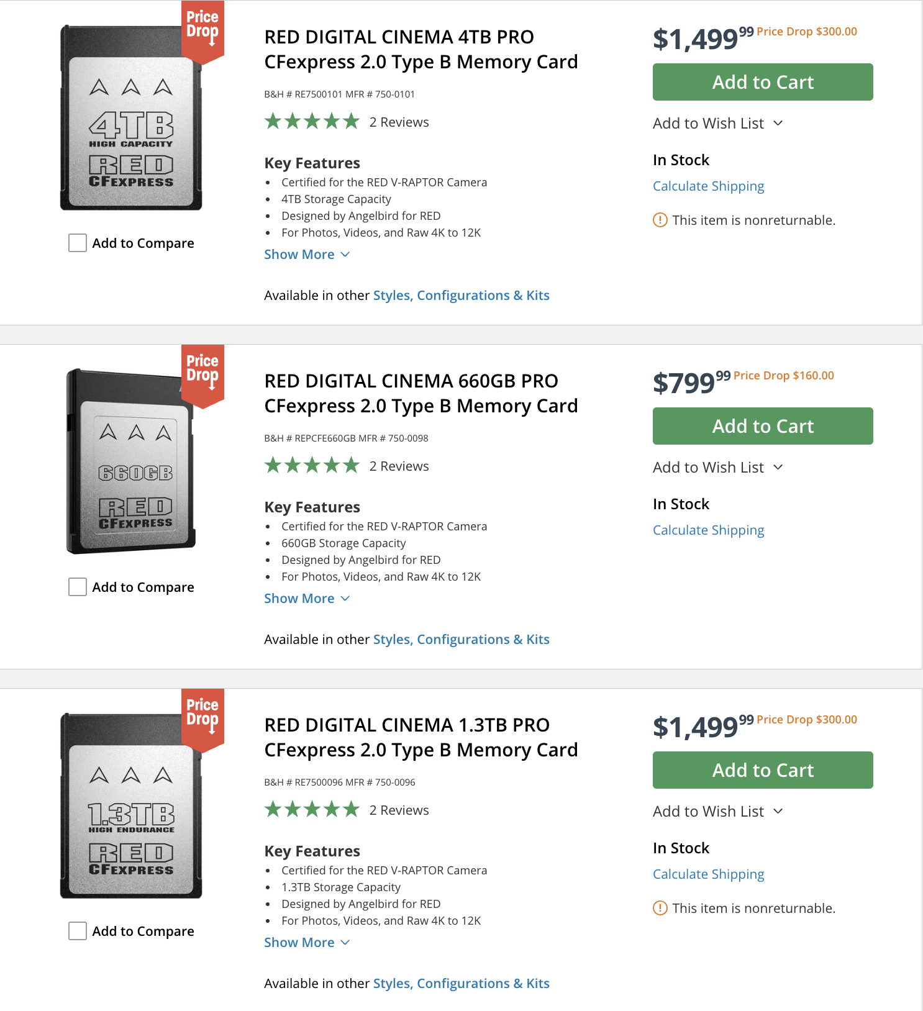Check Add to Compare for the 660GB card

click(78, 587)
